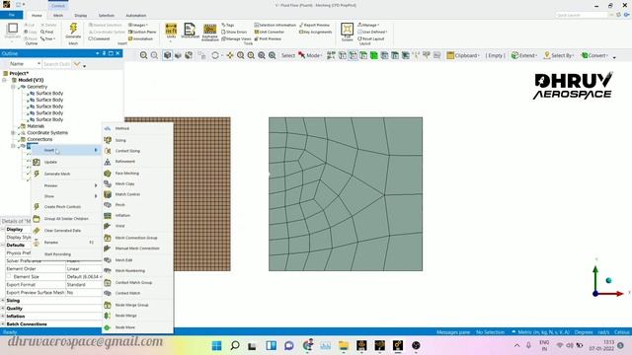Screen dimensions: 632x355
Task: Click the Contact Sizing icon in submenu
Action: pos(108,151)
